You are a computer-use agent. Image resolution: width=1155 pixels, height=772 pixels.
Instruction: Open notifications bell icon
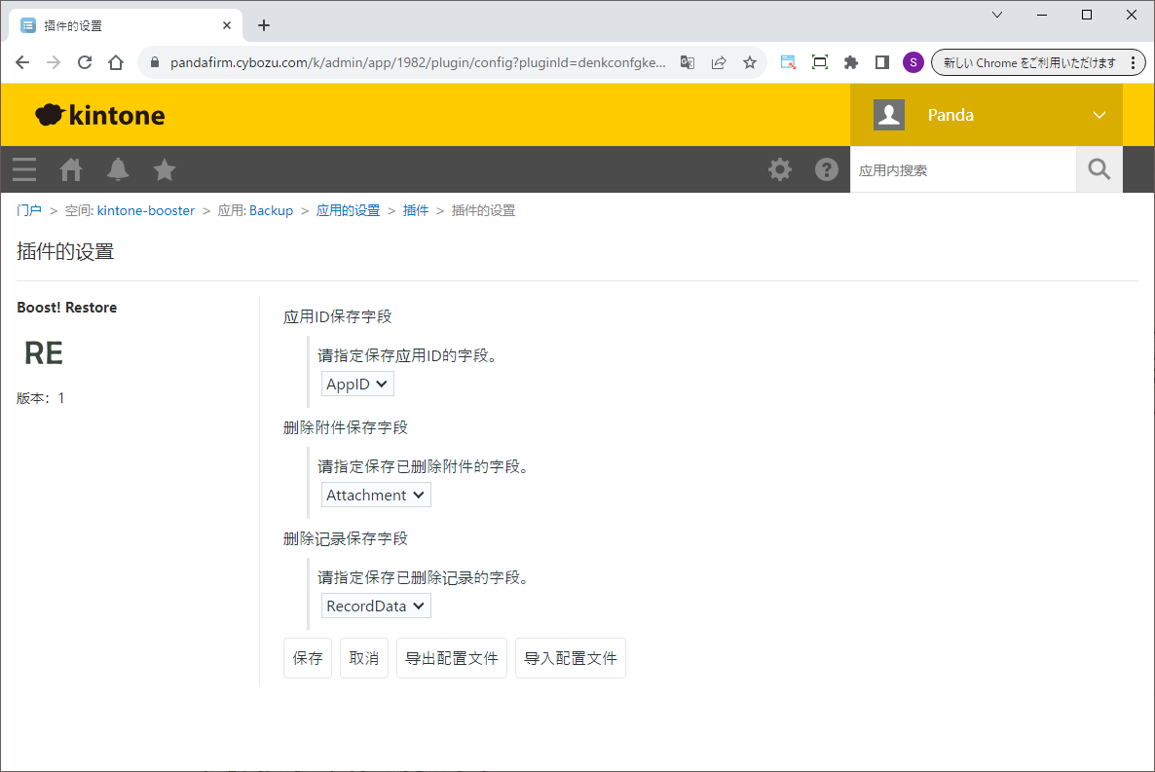118,169
